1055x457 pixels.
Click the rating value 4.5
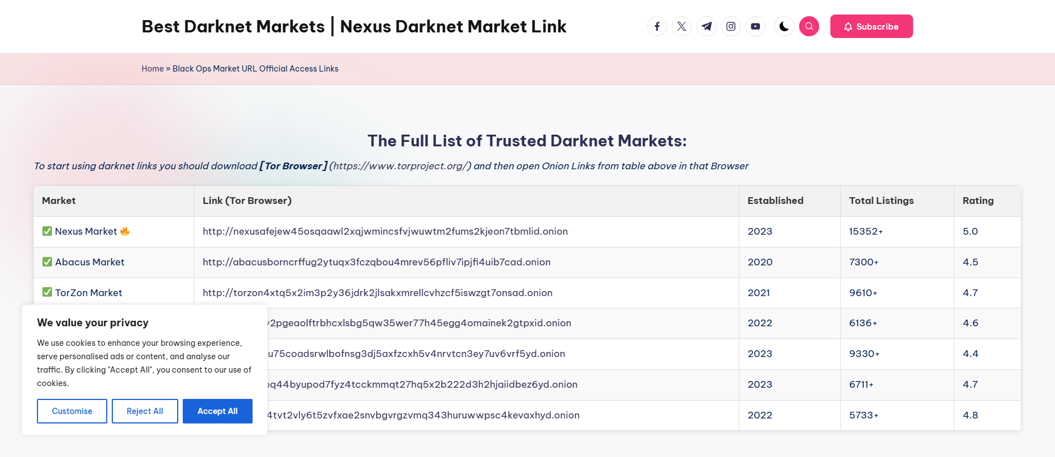971,262
